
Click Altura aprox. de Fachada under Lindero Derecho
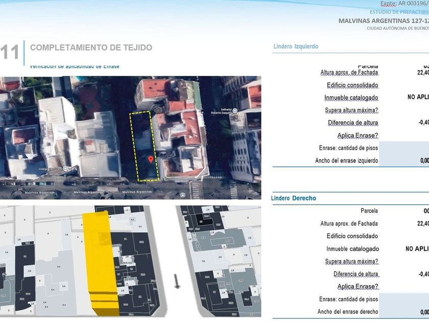(349, 224)
